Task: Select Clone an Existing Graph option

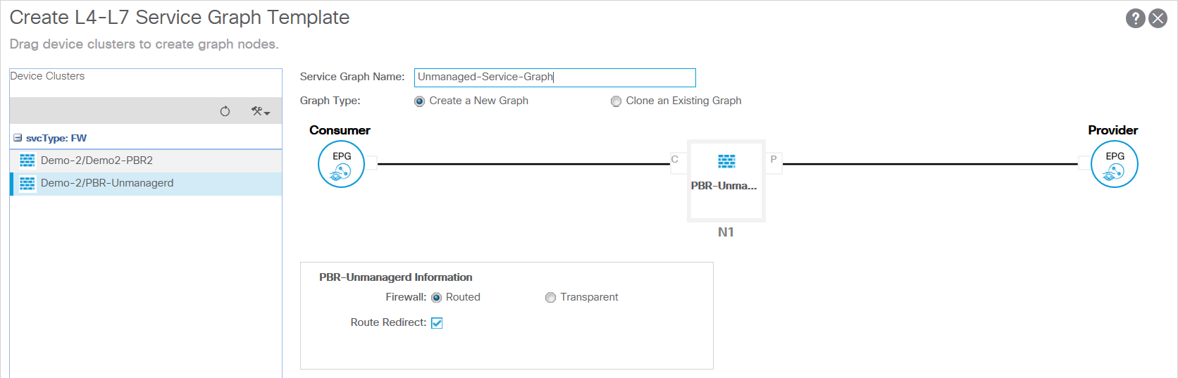Action: (x=616, y=101)
